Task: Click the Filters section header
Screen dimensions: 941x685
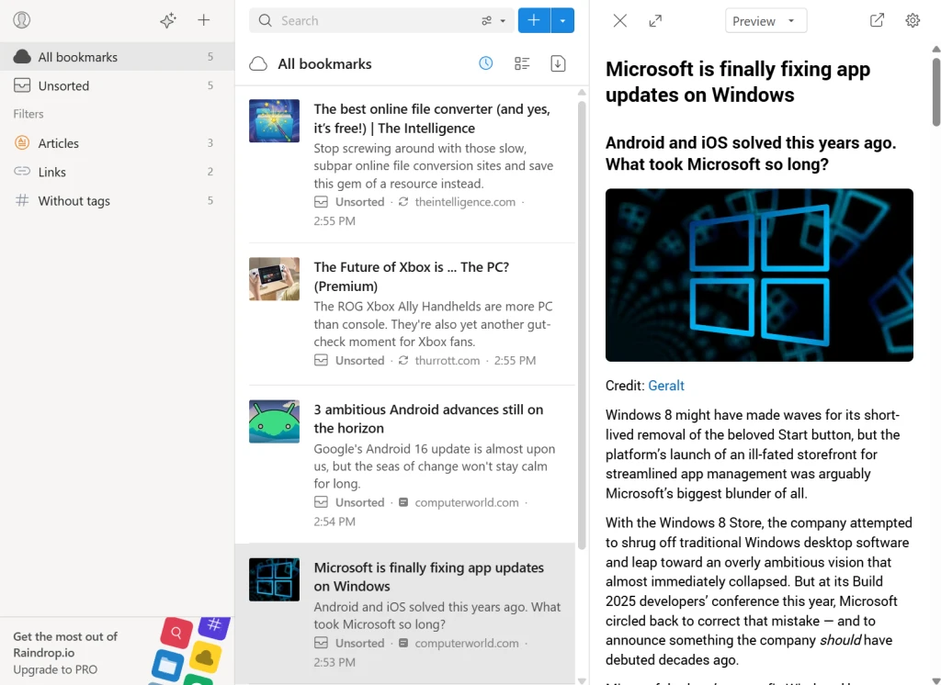Action: point(28,114)
